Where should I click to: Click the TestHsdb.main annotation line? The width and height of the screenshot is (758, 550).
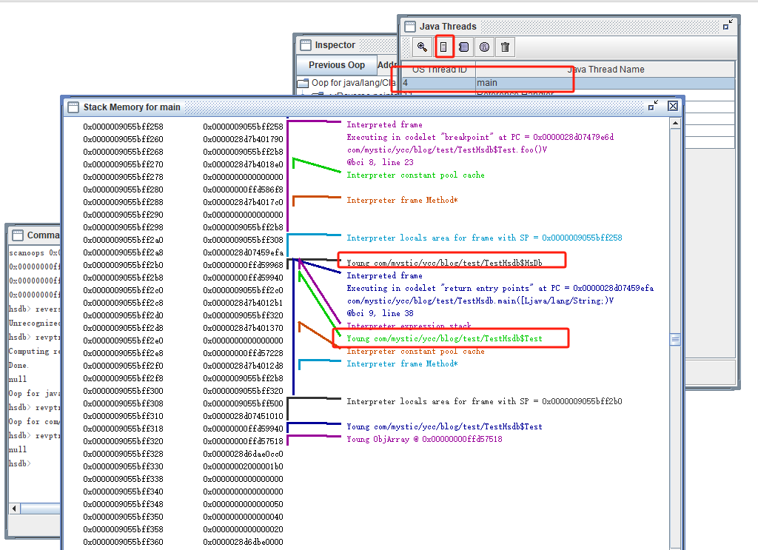(x=480, y=301)
